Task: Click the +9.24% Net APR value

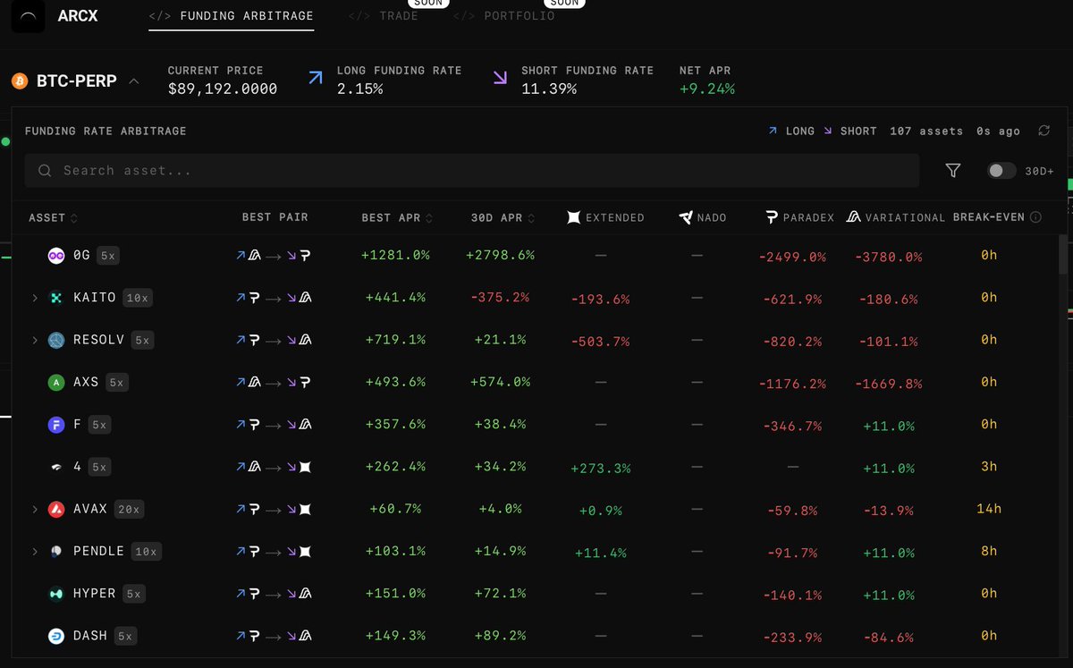Action: [x=707, y=89]
